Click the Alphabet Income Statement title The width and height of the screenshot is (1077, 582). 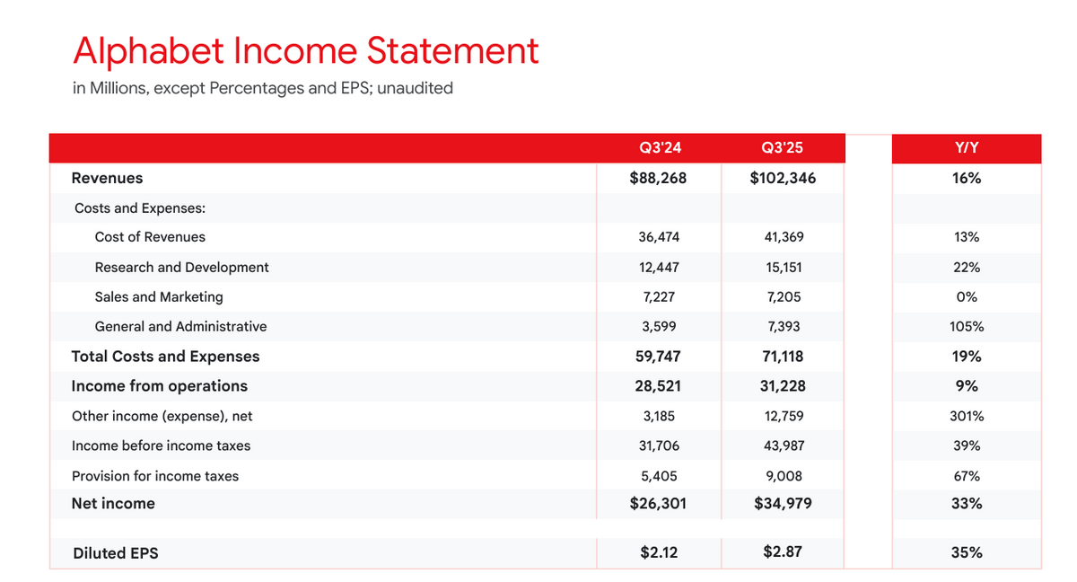(x=305, y=51)
